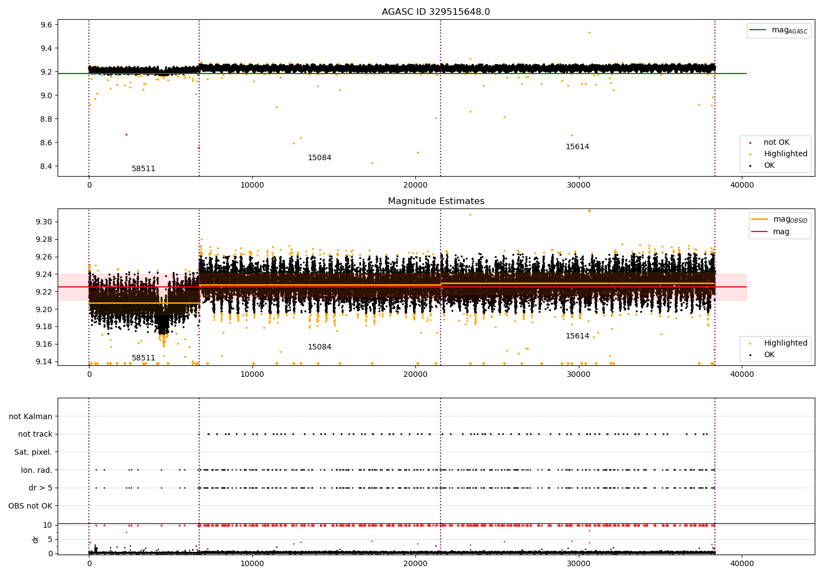Click the '9.0' tick on the top plot
The width and height of the screenshot is (823, 576).
click(46, 95)
